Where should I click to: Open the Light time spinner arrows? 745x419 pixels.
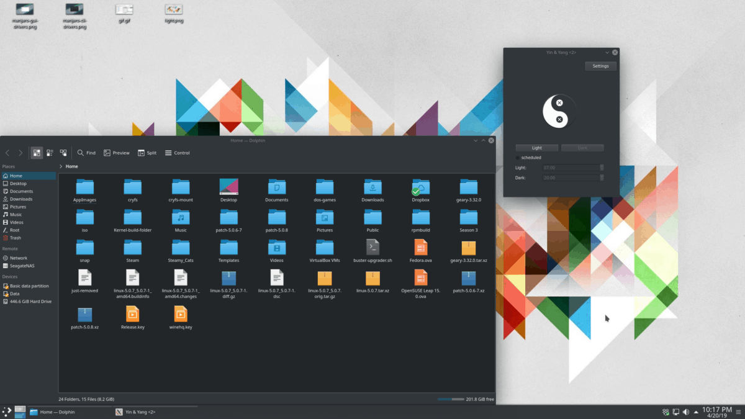pyautogui.click(x=602, y=168)
